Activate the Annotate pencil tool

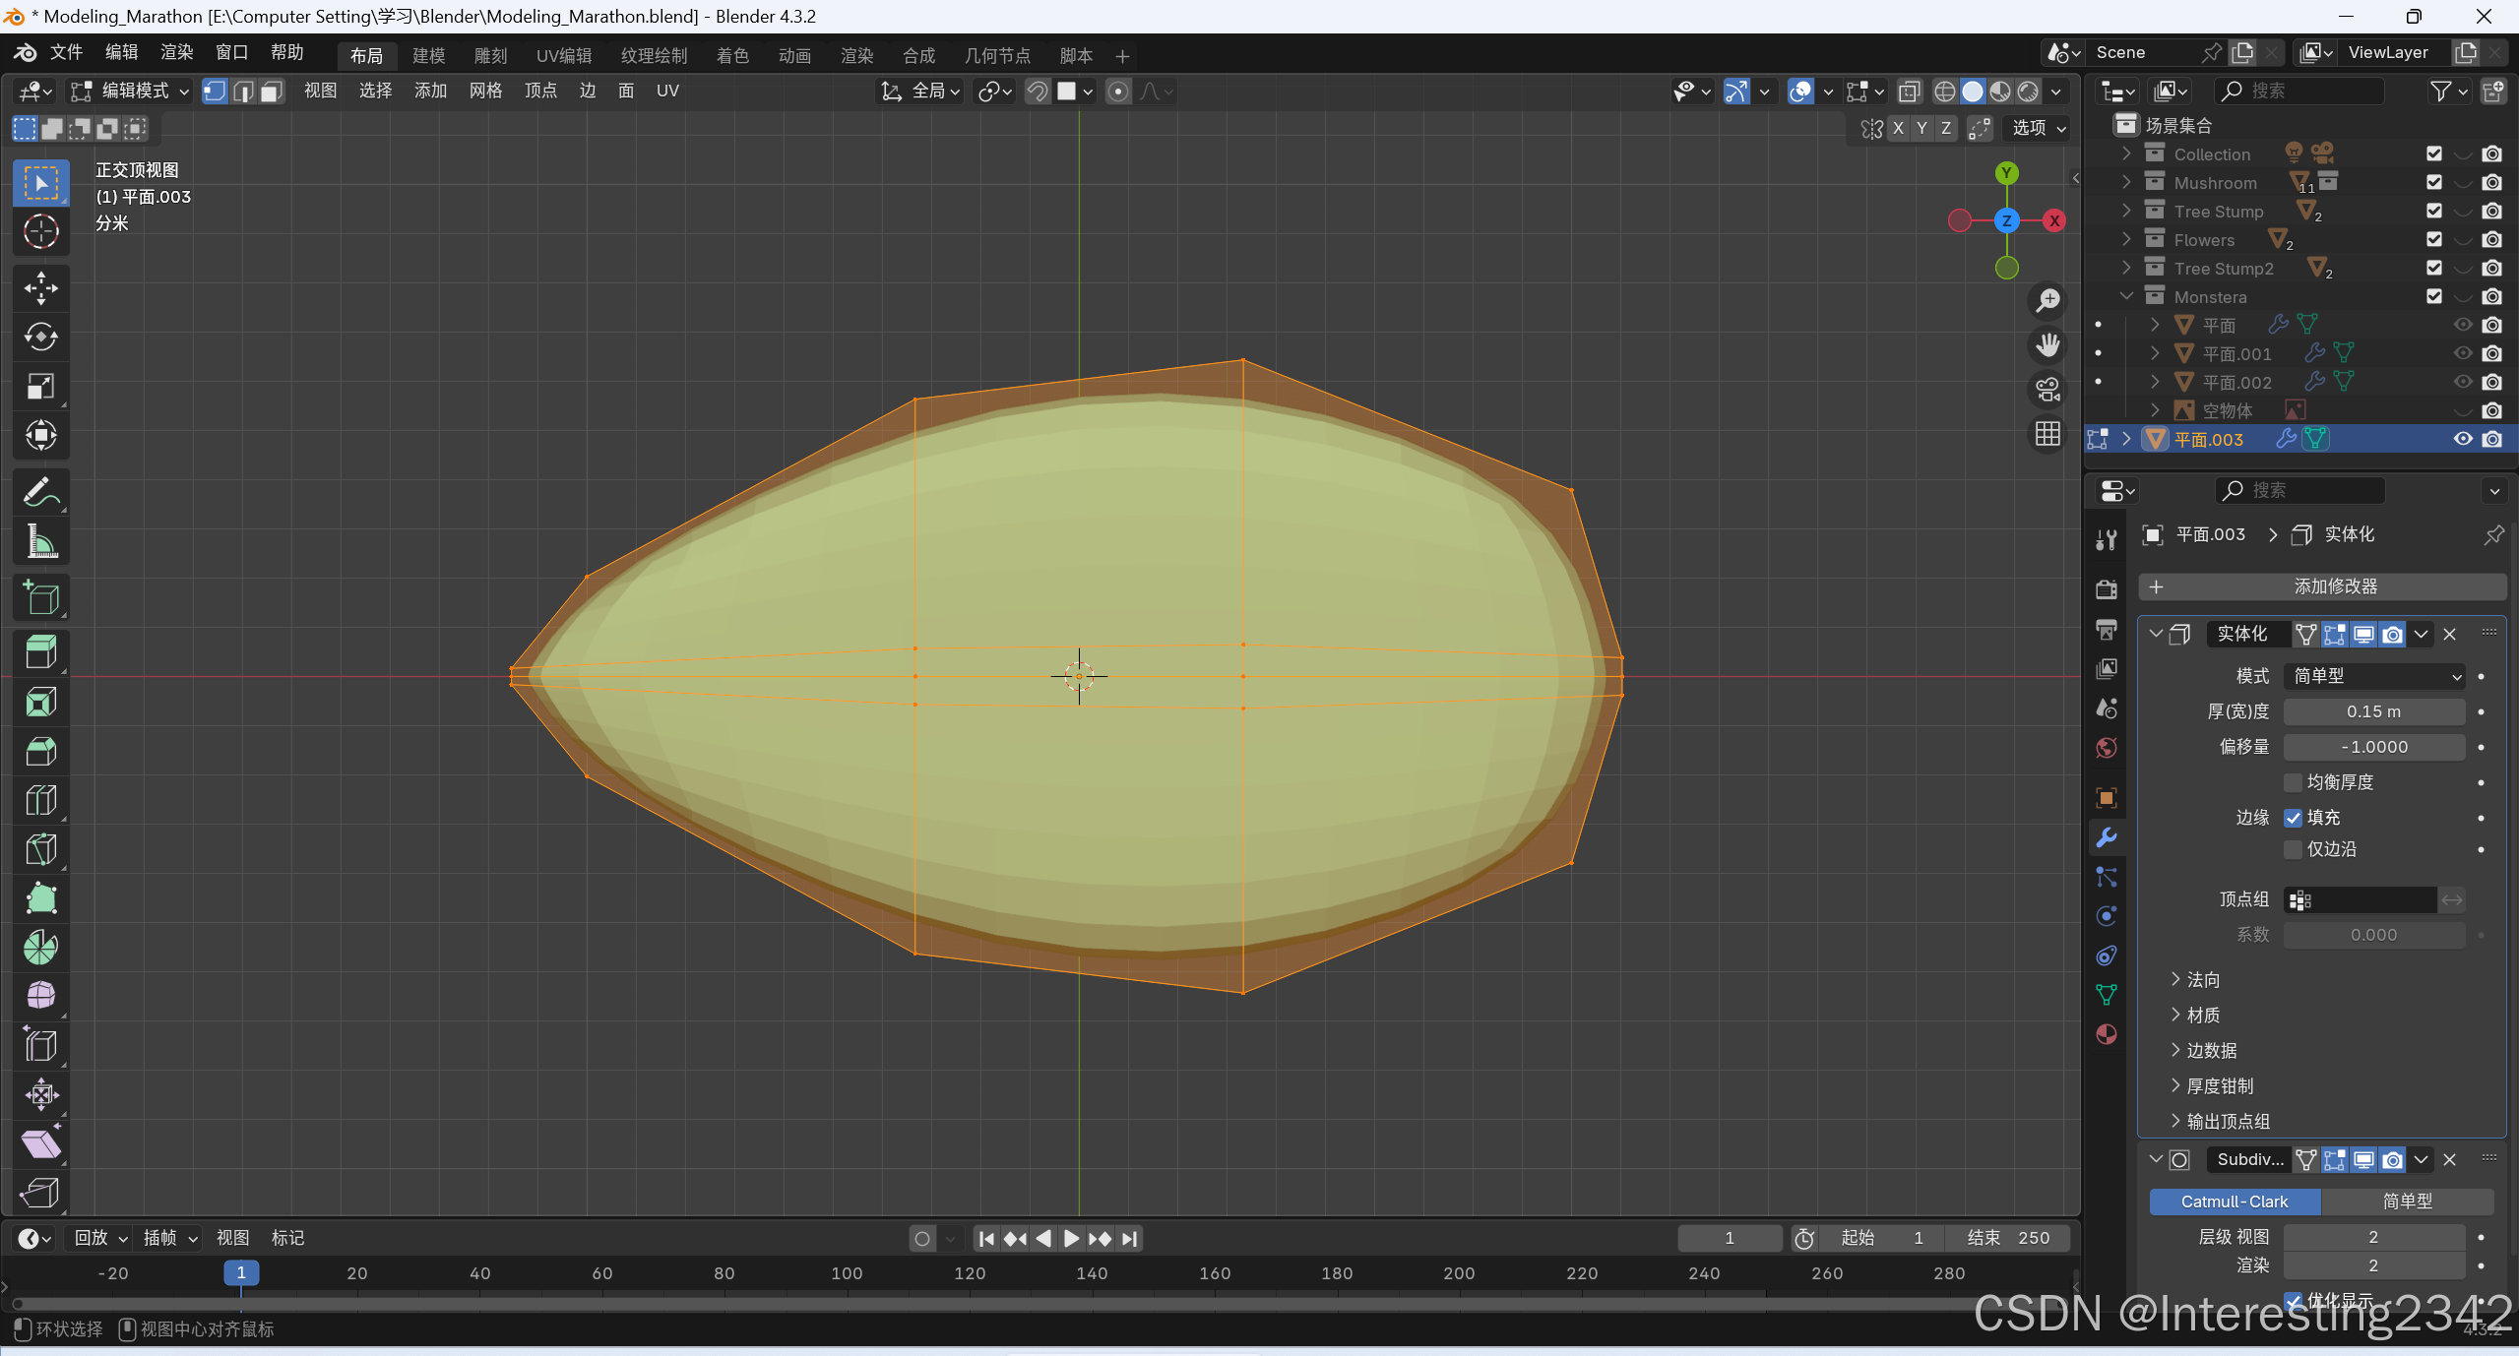coord(40,492)
